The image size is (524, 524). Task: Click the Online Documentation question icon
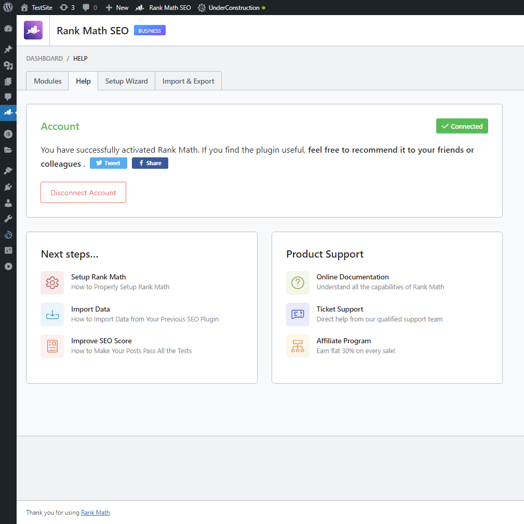(298, 283)
